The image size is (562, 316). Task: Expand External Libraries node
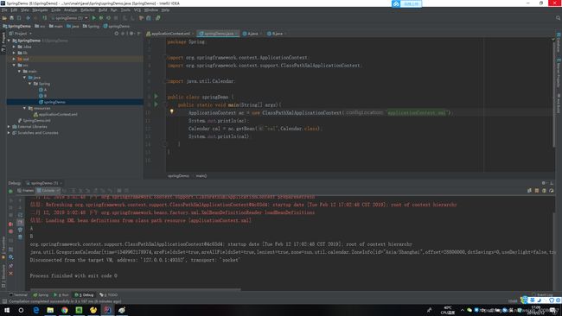[9, 127]
